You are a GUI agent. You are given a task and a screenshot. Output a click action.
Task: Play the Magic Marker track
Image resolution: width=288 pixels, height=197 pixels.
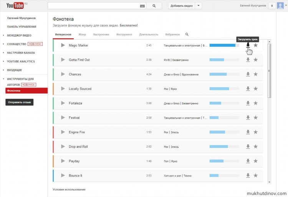pos(63,45)
